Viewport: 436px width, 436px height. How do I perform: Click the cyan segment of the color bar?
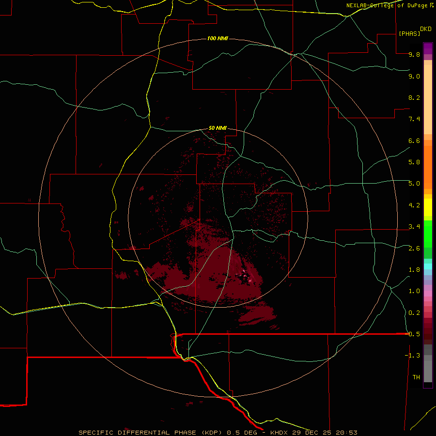428,266
